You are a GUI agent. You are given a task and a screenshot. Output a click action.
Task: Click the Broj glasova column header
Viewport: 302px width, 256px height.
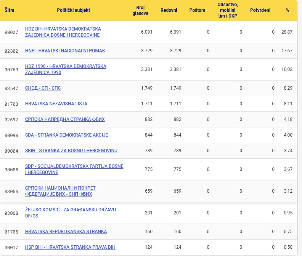tap(140, 10)
